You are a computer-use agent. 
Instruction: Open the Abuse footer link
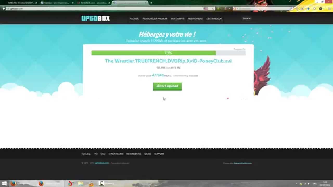pyautogui.click(x=148, y=154)
